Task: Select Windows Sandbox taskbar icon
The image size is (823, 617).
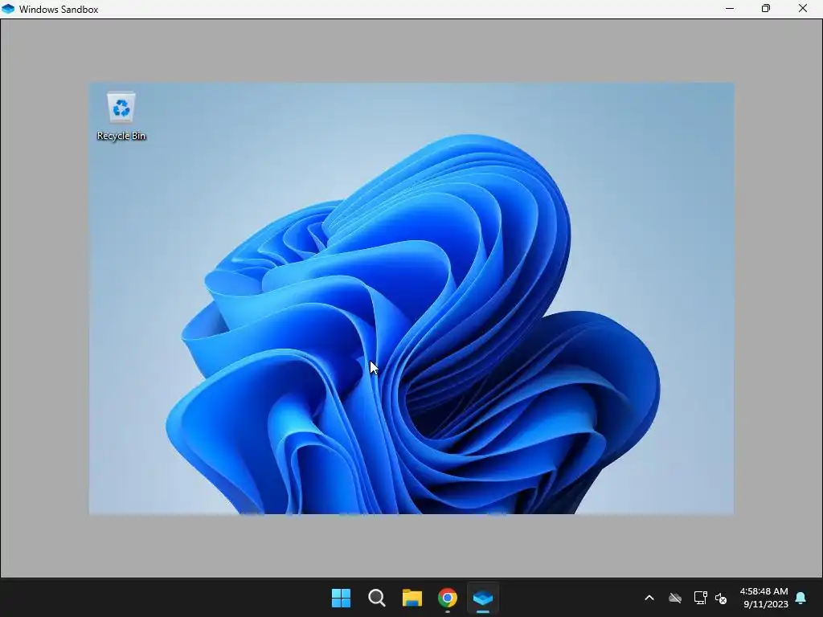Action: point(483,598)
